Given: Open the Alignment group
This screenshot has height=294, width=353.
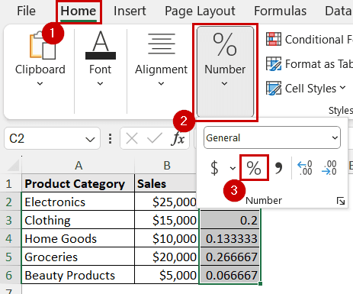Looking at the screenshot, I should point(161,59).
